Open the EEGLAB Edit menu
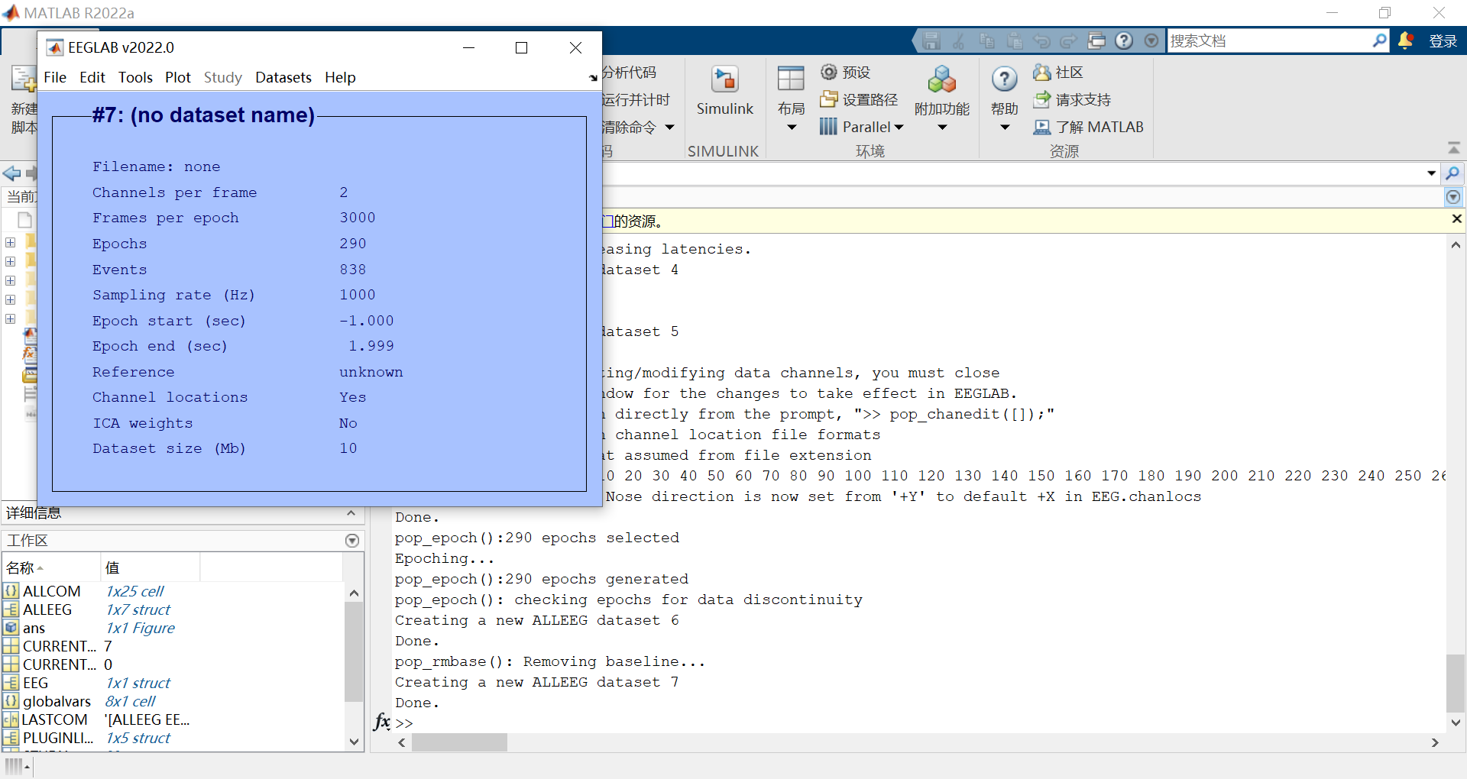Viewport: 1467px width, 779px height. 92,77
